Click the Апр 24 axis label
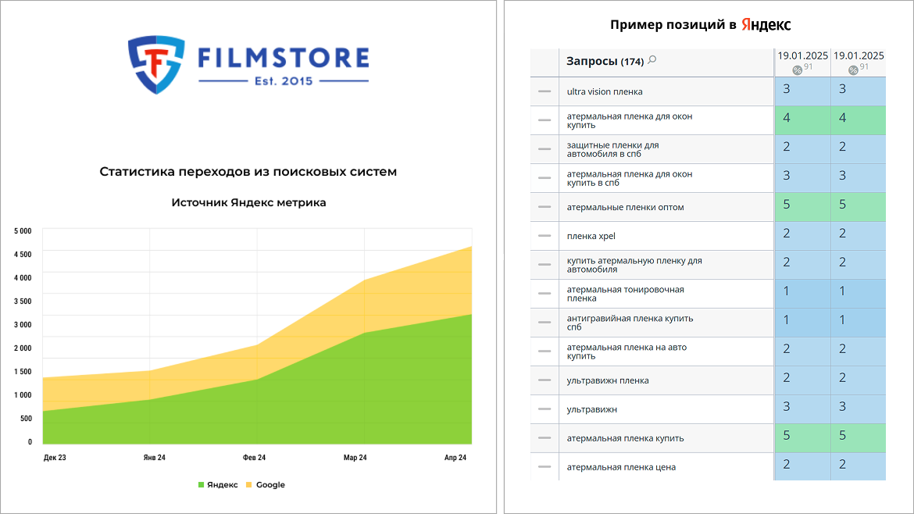Viewport: 914px width, 514px height. point(455,458)
